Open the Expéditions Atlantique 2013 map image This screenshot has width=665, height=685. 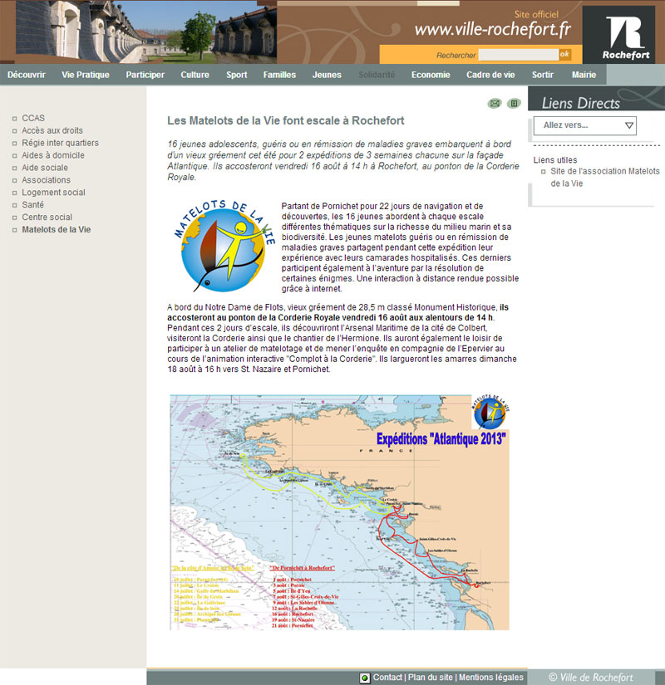339,512
